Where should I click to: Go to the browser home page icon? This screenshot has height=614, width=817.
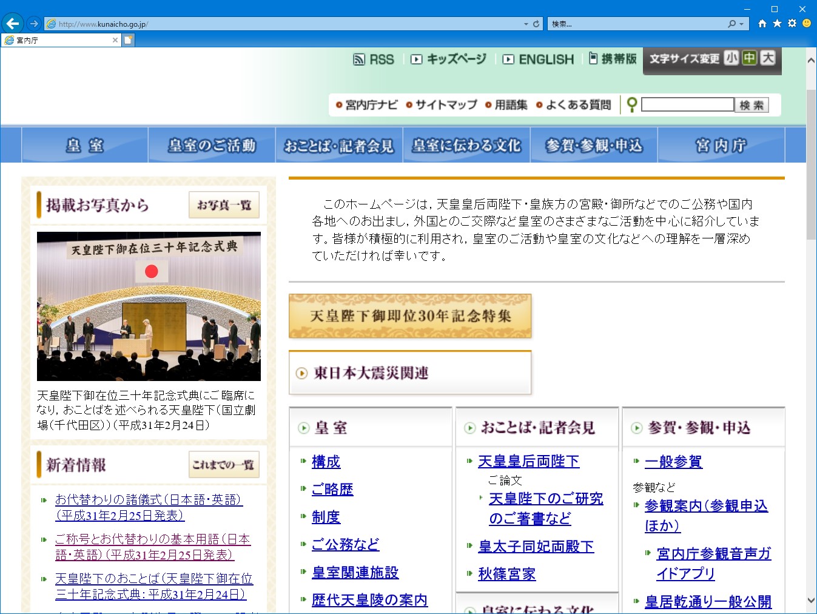pyautogui.click(x=762, y=24)
